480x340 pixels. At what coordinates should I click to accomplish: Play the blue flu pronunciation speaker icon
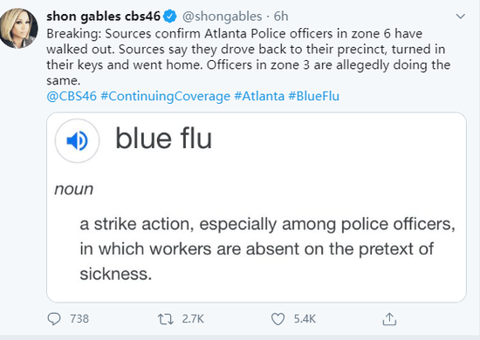click(77, 141)
